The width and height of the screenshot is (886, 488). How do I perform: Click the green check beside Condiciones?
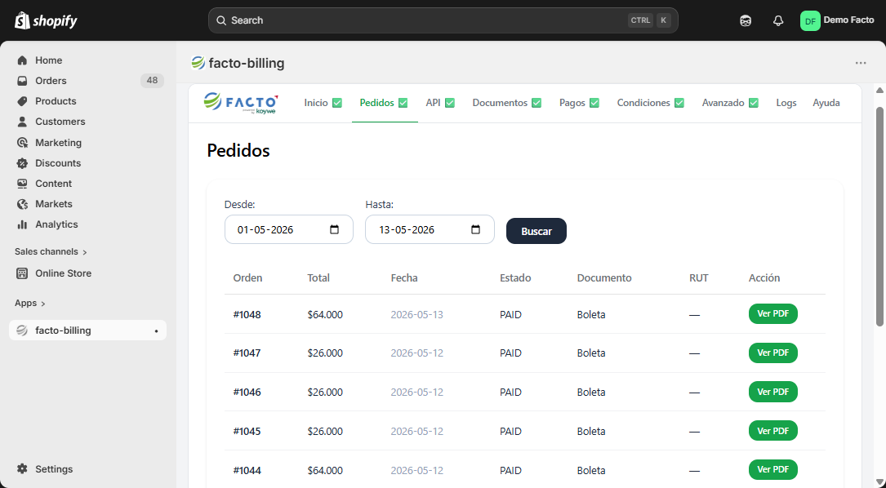point(679,103)
